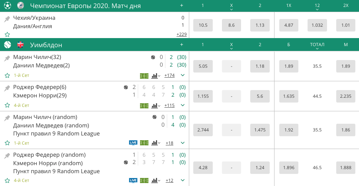Favorite the Чилич(32) vs Медведев(2) match
Viewport: 359px width, 186px height.
point(7,75)
